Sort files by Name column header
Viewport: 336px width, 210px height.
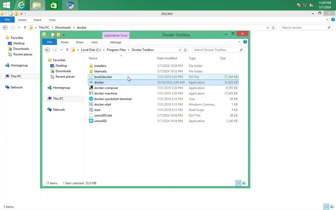coord(93,58)
